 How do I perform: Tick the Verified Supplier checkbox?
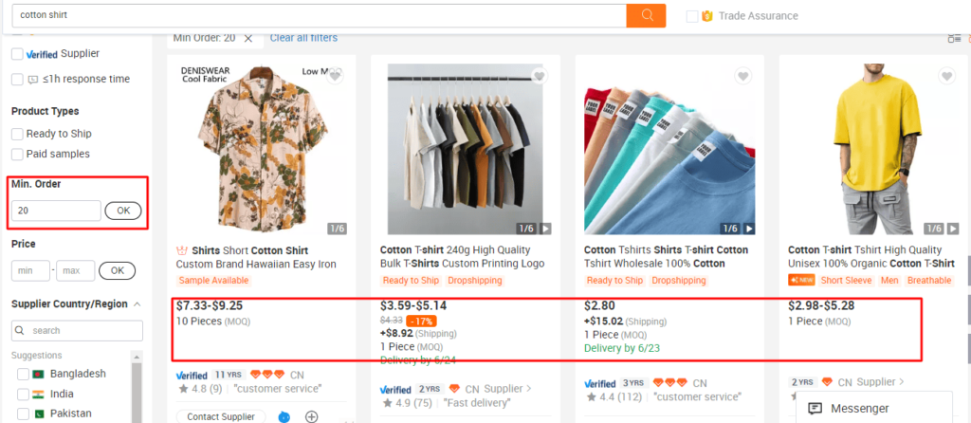click(x=17, y=54)
